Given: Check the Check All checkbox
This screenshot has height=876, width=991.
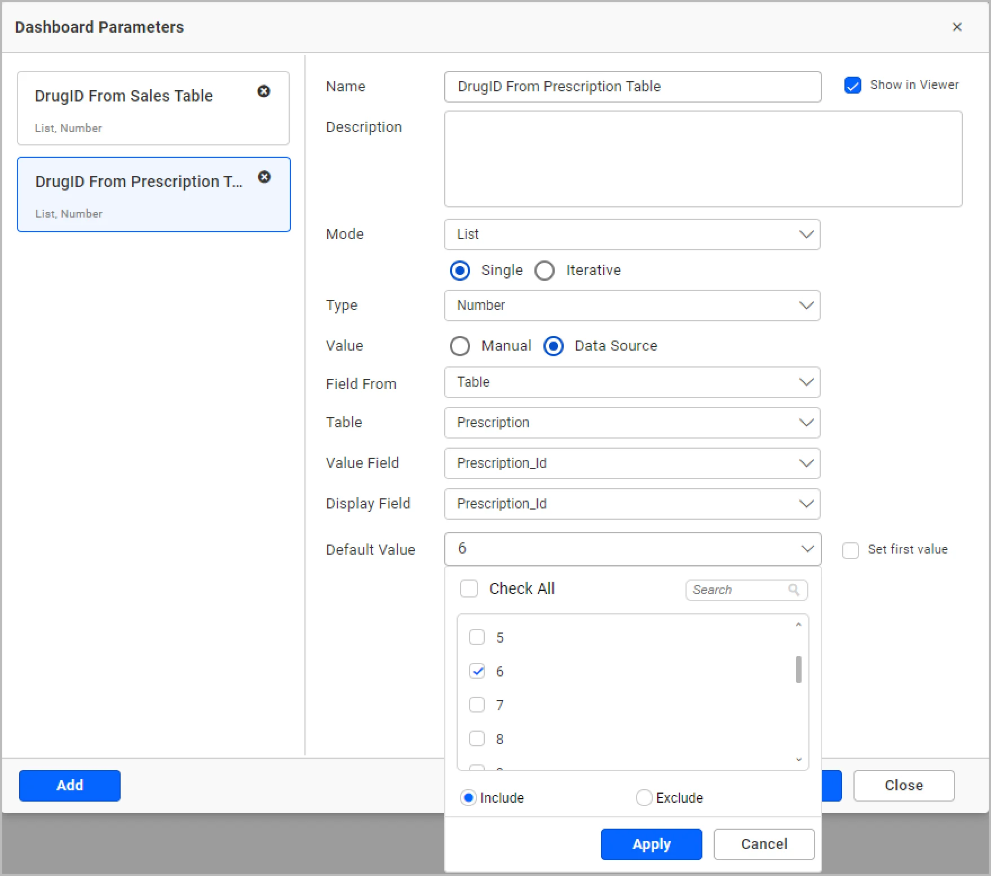Looking at the screenshot, I should (469, 589).
